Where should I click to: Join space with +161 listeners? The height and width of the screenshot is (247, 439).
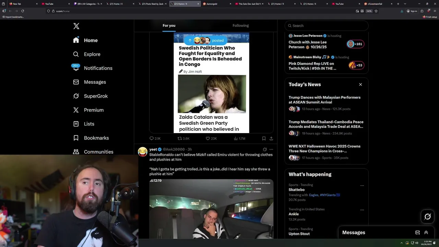[355, 44]
